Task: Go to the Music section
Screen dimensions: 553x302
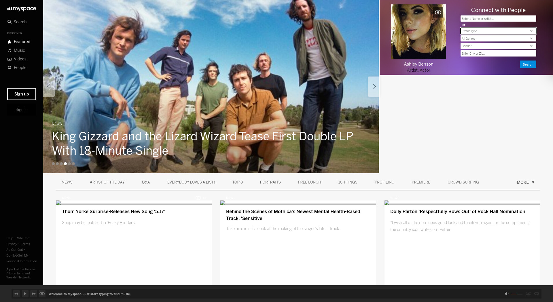Action: (x=16, y=50)
